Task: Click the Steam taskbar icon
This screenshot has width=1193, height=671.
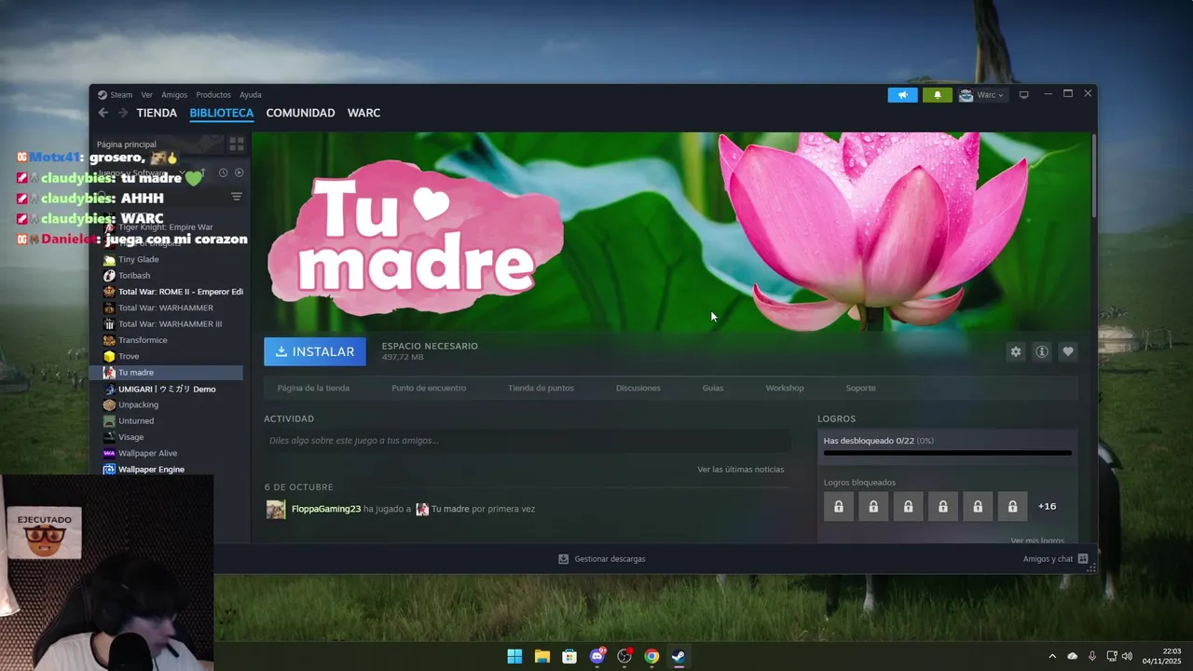Action: tap(679, 656)
